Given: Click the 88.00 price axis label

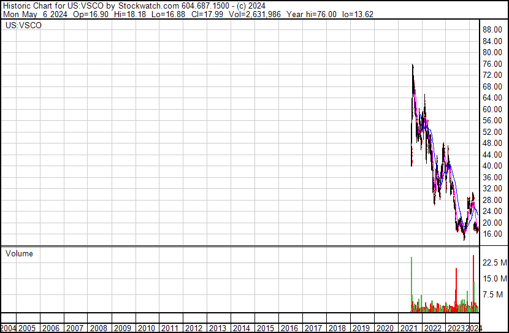Looking at the screenshot, I should (492, 29).
